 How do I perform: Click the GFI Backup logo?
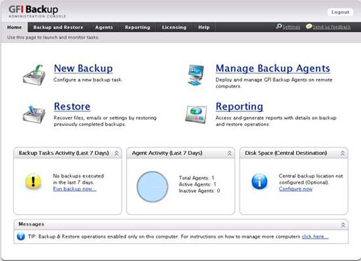(37, 12)
